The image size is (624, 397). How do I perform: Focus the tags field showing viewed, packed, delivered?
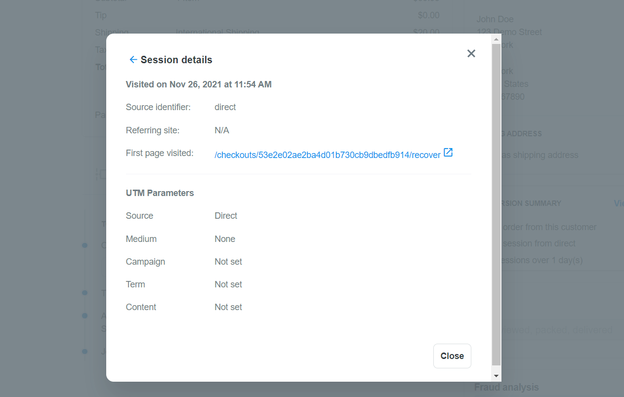coord(558,330)
